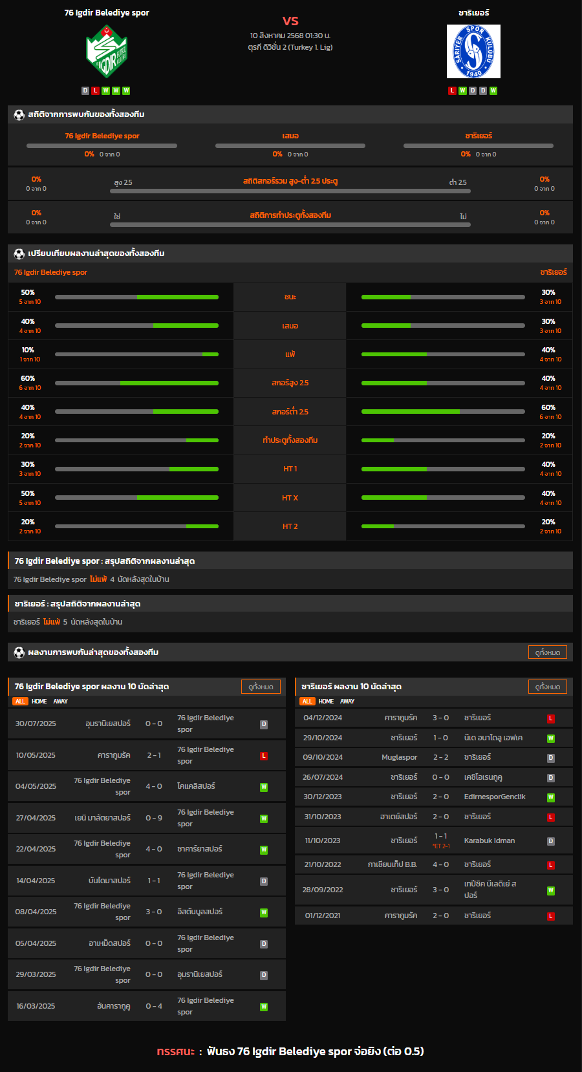Click the L badge for the 31/10/2023 match
Image resolution: width=582 pixels, height=1072 pixels.
tap(551, 817)
